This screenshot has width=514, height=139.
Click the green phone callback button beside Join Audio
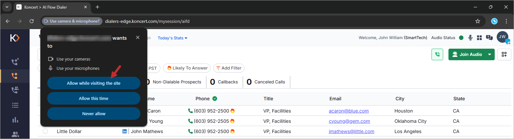click(x=437, y=55)
